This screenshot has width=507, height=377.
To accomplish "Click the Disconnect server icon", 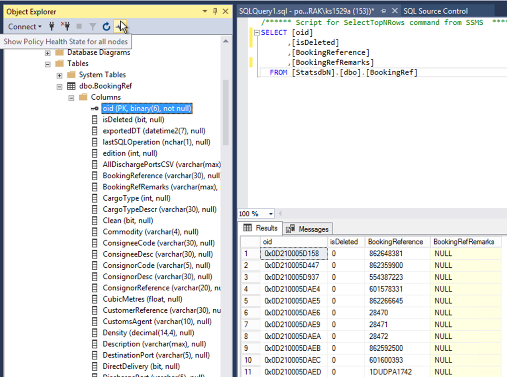I will pos(65,26).
